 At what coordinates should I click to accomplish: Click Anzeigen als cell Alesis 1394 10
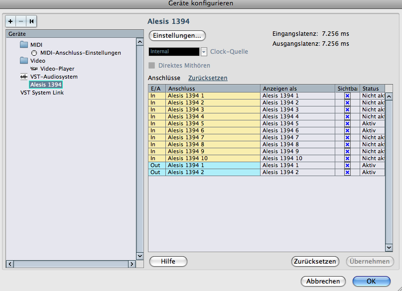298,158
